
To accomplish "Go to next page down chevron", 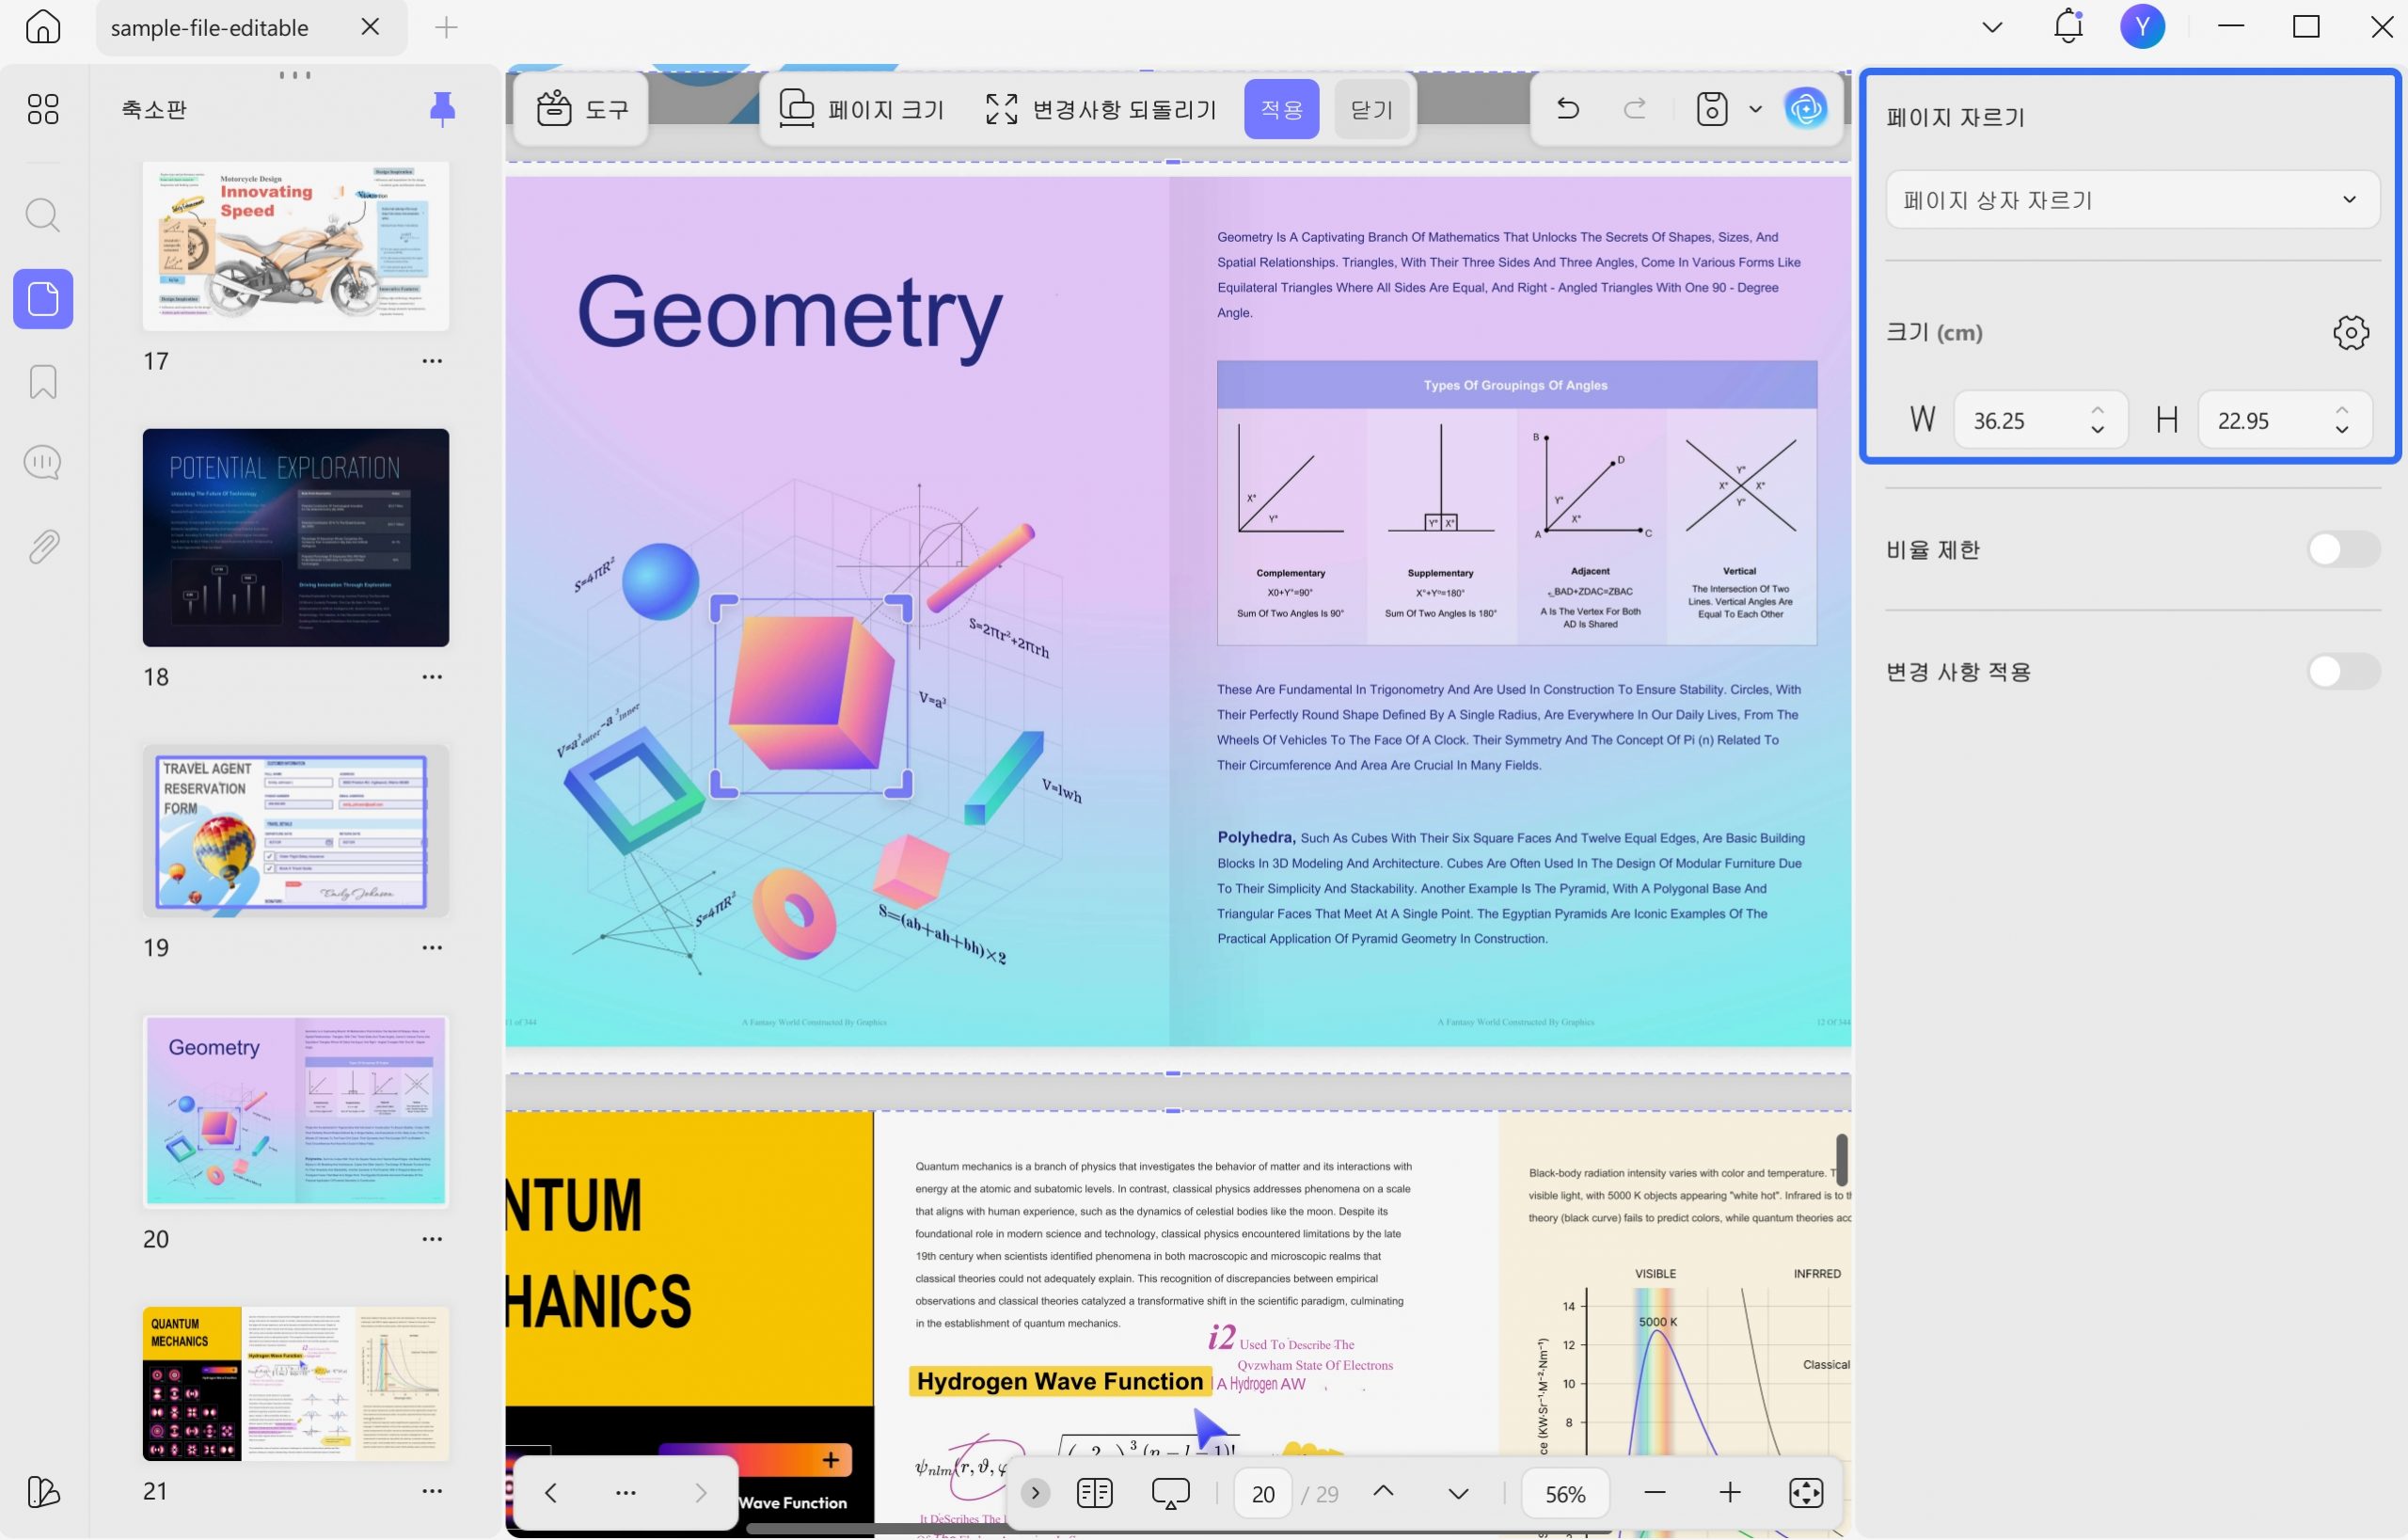I will 1458,1494.
